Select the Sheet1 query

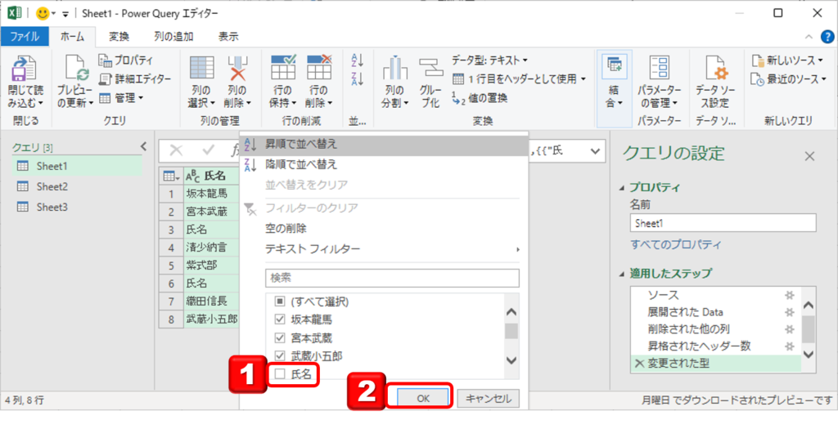(x=76, y=166)
